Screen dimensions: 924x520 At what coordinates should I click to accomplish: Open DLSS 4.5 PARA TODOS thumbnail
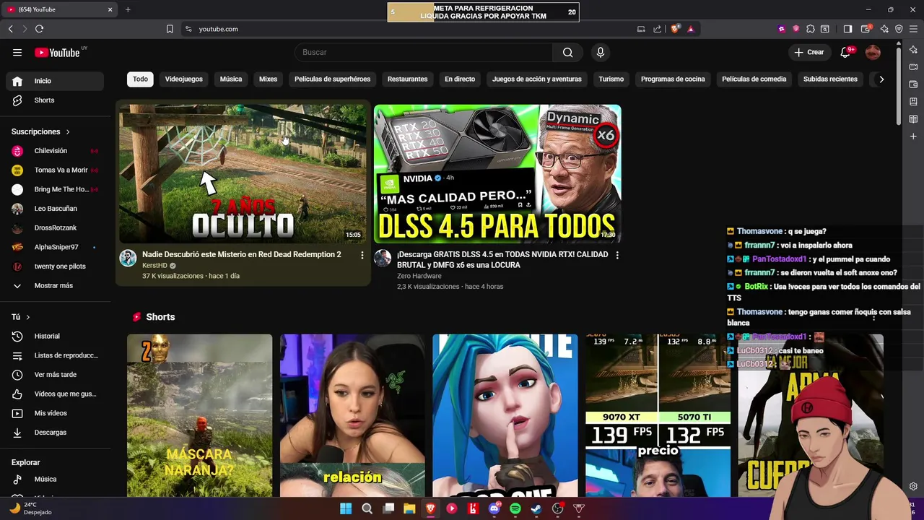point(497,173)
